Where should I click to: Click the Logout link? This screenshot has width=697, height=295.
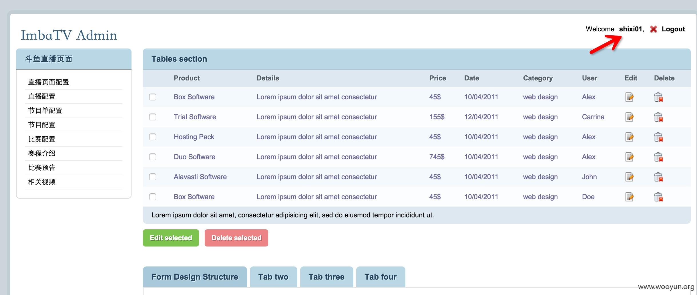point(673,29)
